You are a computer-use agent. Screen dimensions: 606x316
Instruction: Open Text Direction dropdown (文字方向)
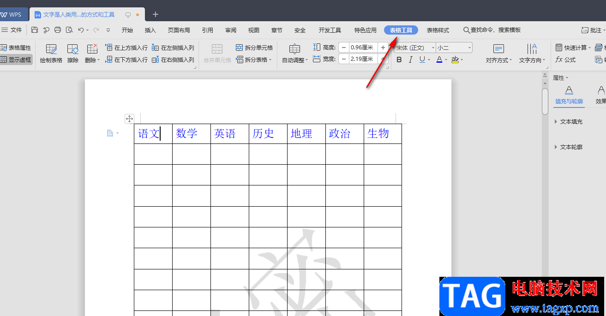(x=532, y=54)
